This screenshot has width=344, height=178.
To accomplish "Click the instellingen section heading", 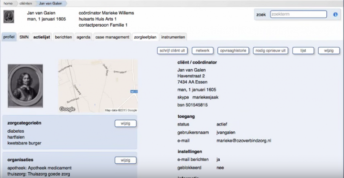I will point(190,151).
